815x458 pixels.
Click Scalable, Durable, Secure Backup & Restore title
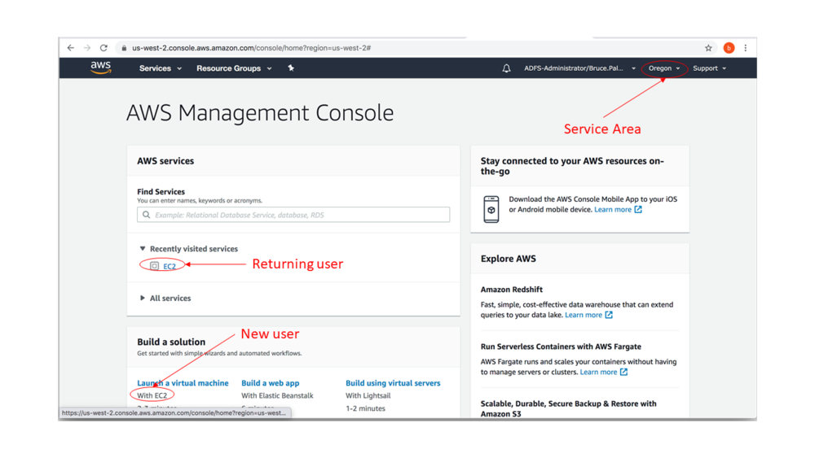[569, 408]
